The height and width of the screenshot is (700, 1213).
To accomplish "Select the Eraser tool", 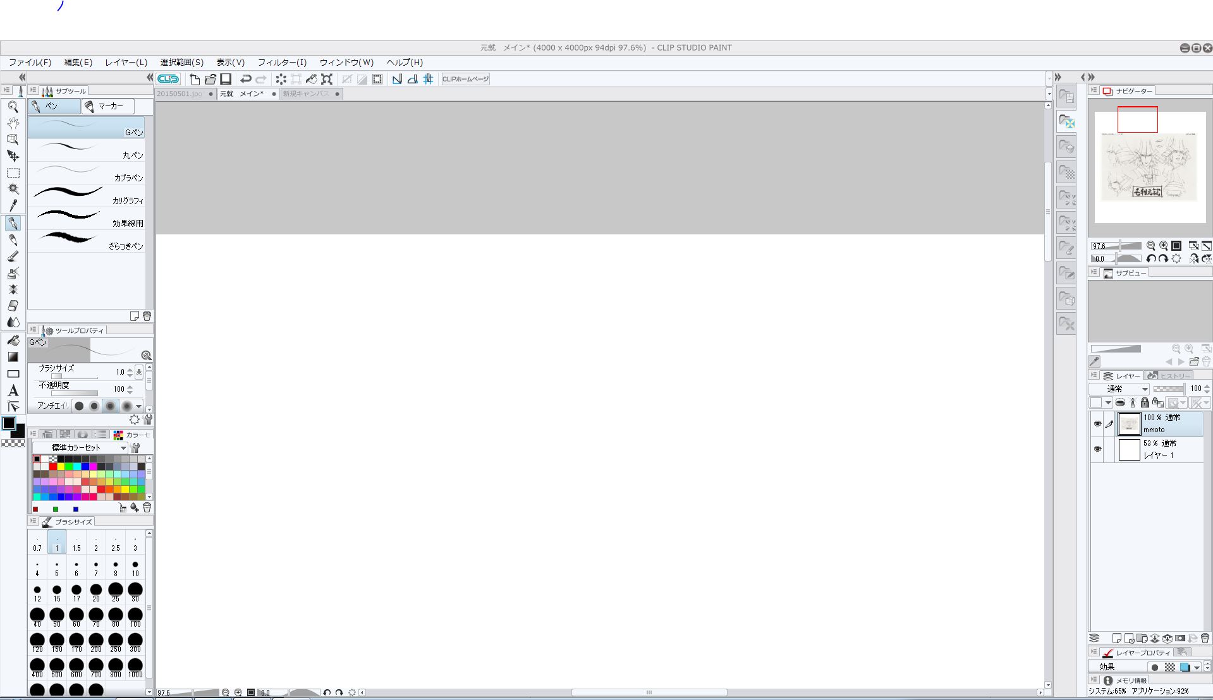I will tap(13, 306).
